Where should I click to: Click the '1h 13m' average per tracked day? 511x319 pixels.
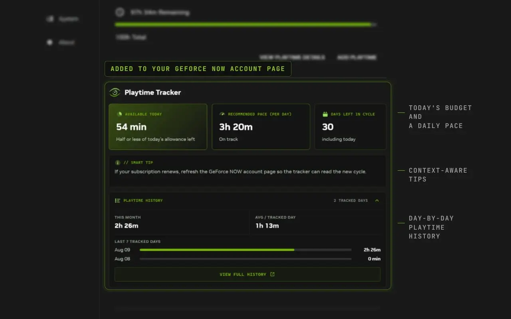point(267,226)
